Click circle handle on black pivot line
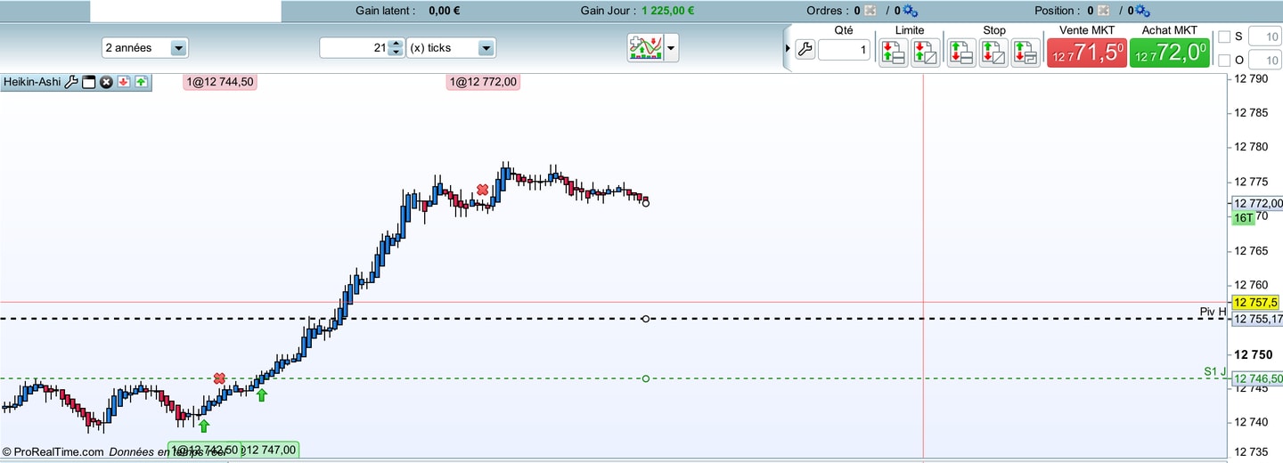 [645, 319]
